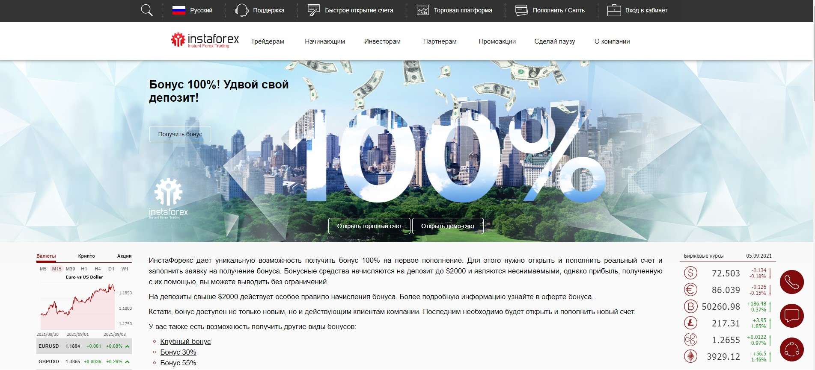Expand the GBPUSD row arrow
815x370 pixels.
pos(127,361)
